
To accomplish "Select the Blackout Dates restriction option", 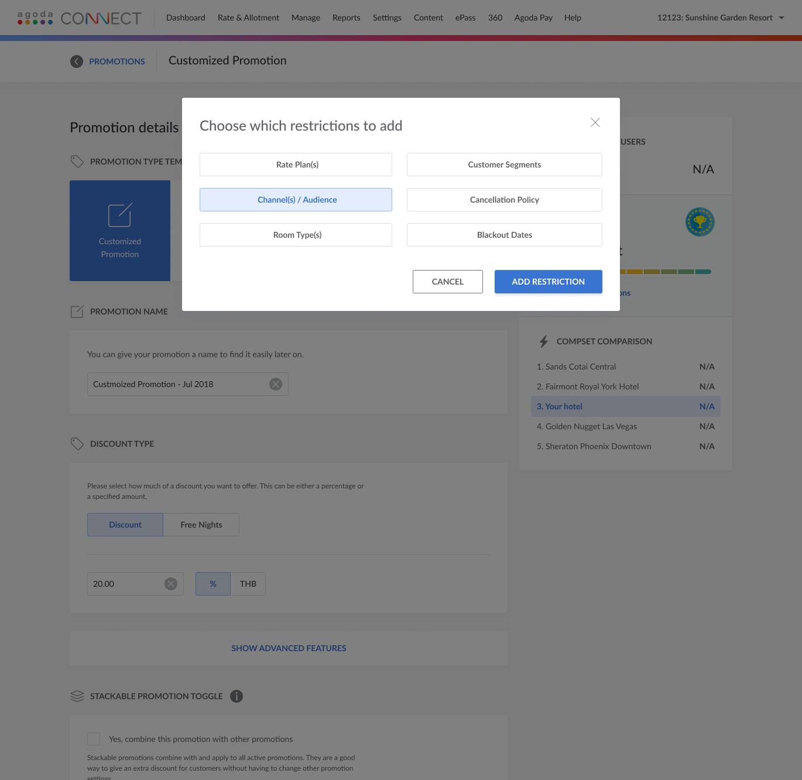I will [504, 235].
